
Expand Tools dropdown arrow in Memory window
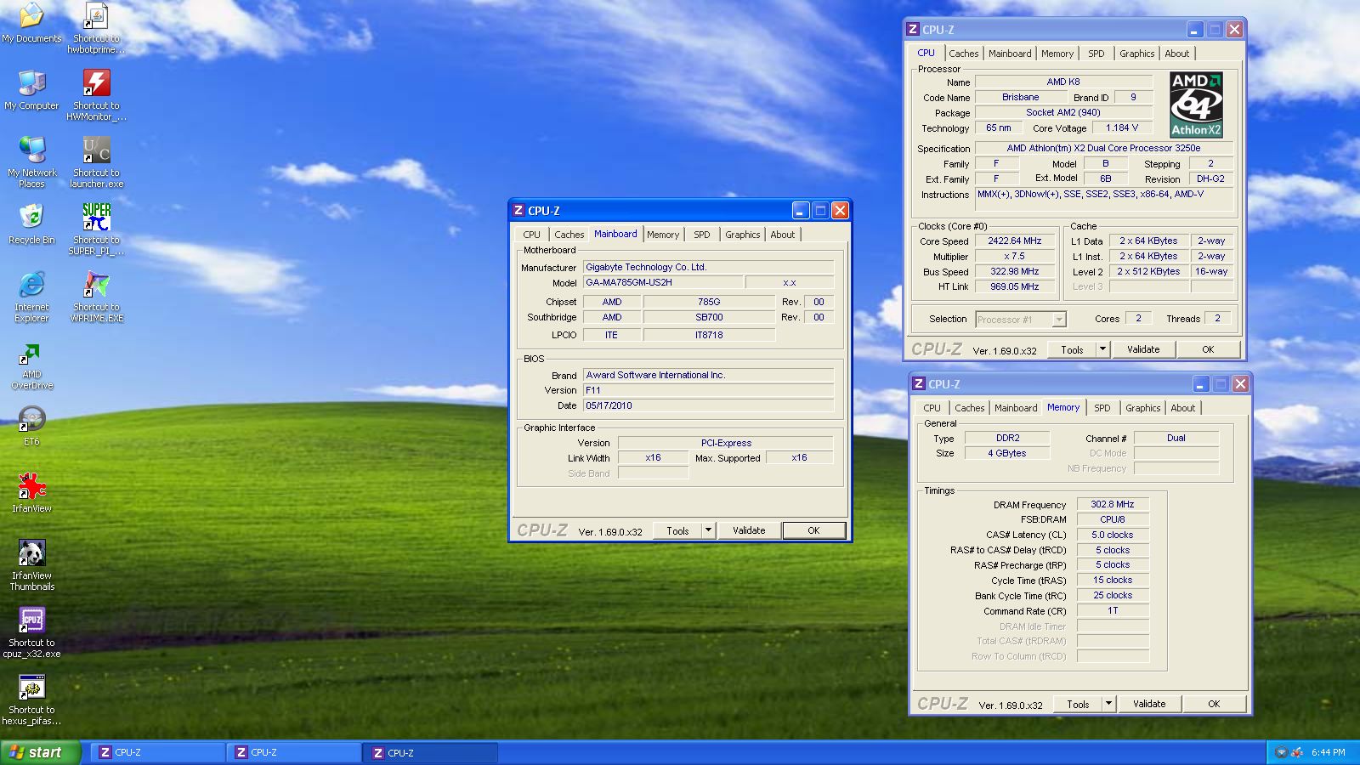pos(1108,704)
